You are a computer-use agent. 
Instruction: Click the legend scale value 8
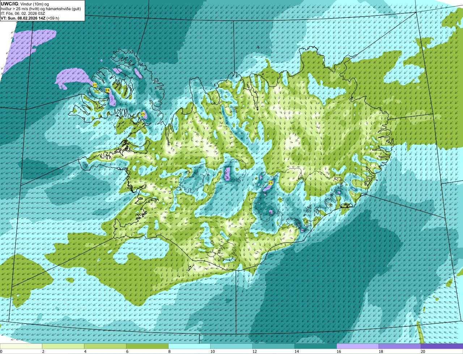(x=169, y=351)
